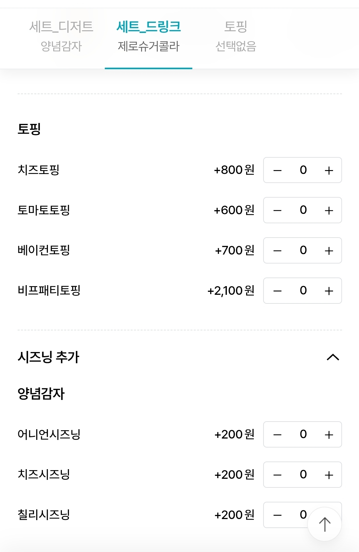Click the 어니언시즈닝 quantity number
Image resolution: width=359 pixels, height=552 pixels.
tap(303, 434)
